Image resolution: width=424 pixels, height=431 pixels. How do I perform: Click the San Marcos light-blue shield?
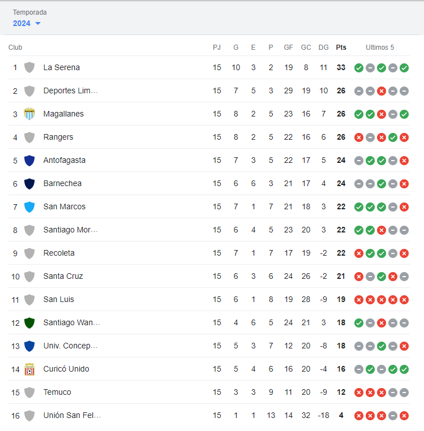(x=29, y=206)
